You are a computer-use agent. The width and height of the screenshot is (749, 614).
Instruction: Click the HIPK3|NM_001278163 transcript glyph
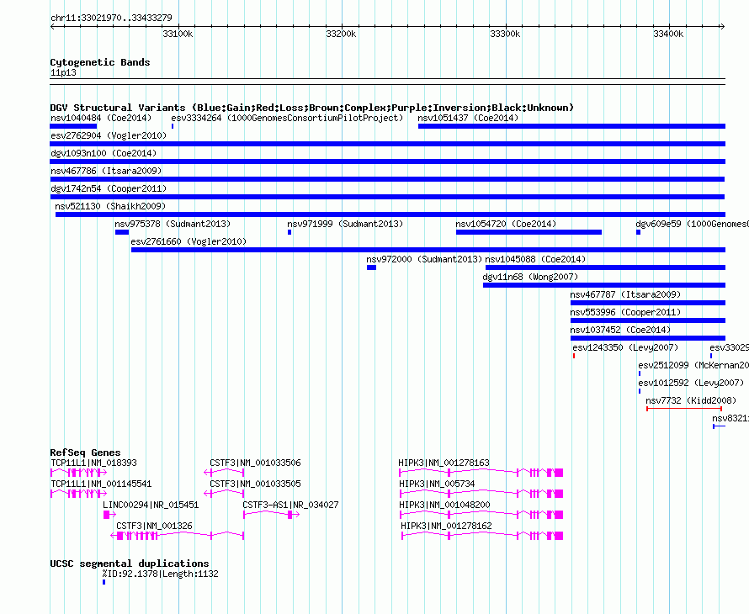481,473
